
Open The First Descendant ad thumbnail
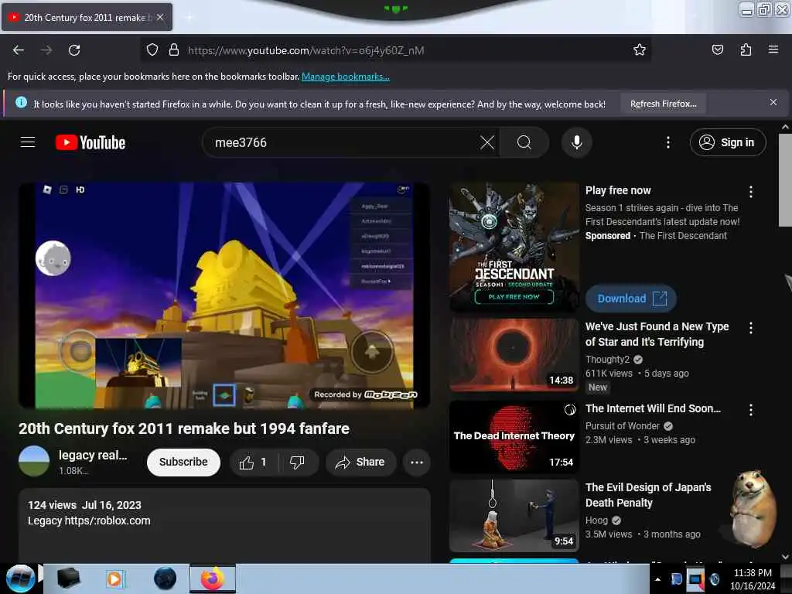[514, 247]
